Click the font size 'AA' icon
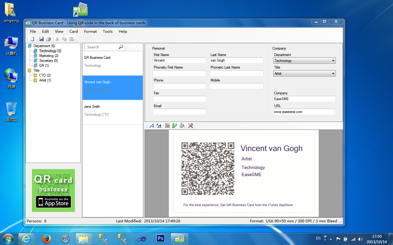This screenshot has width=393, height=245. coord(159,126)
